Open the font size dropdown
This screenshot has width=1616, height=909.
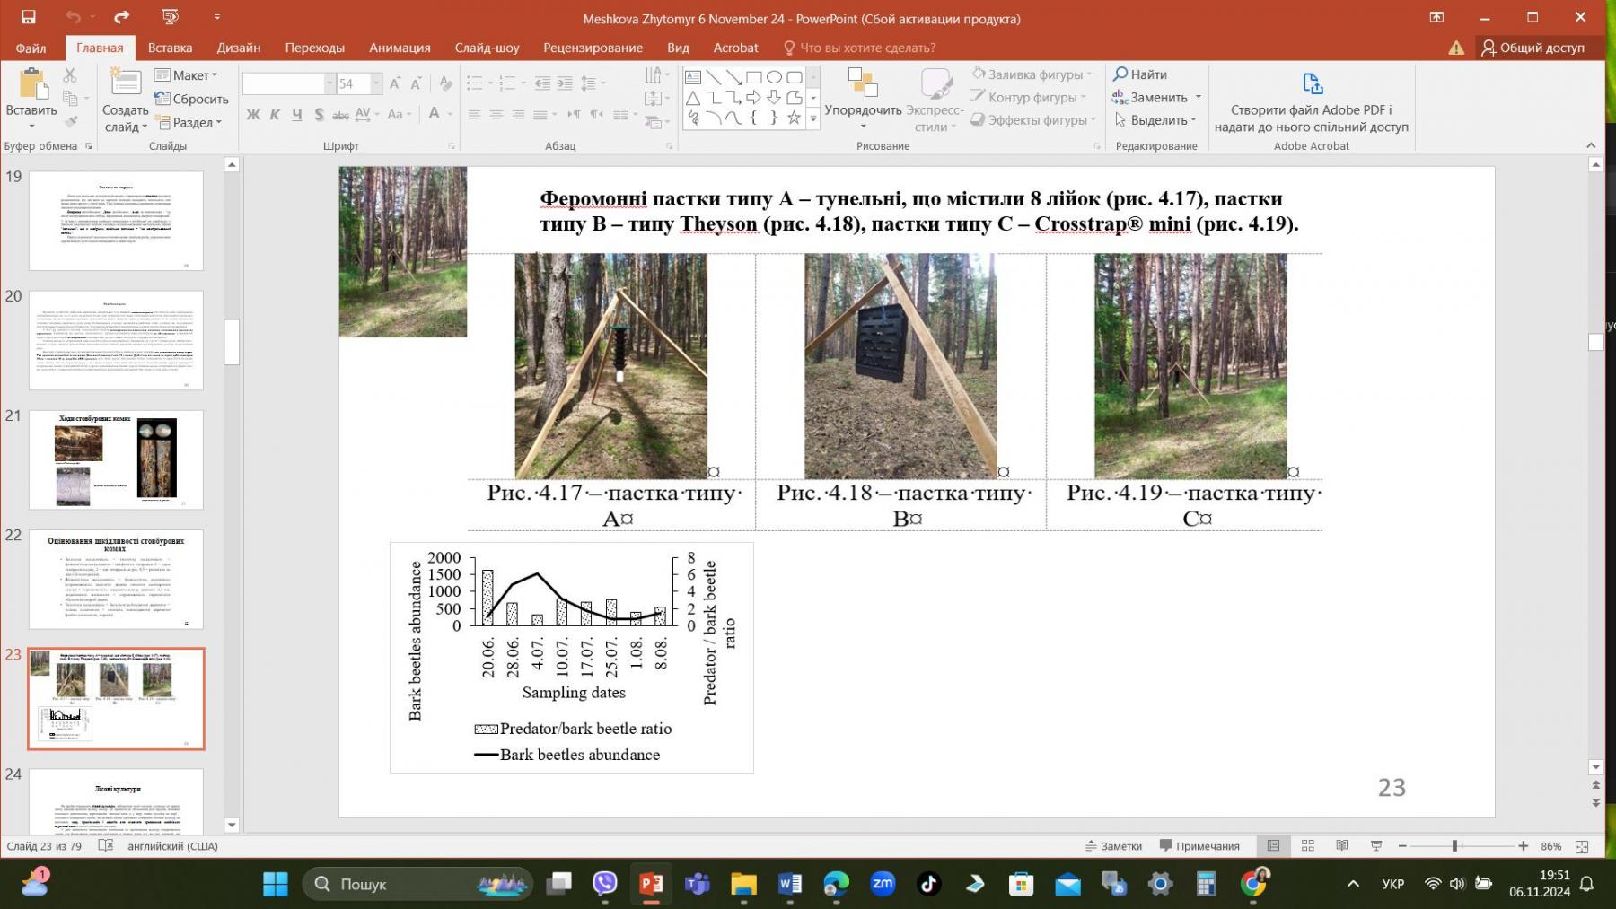tap(376, 83)
